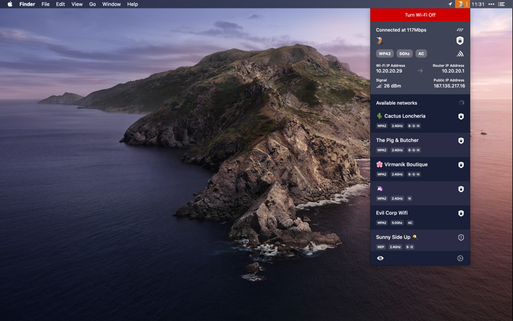Click the circular arrow icon at panel bottom right
This screenshot has width=513, height=321.
(x=460, y=258)
